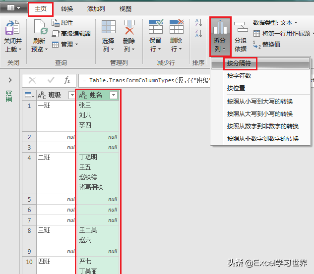The image size is (314, 274).
Task: Open the 班级 column filter dropdown
Action: coord(72,95)
